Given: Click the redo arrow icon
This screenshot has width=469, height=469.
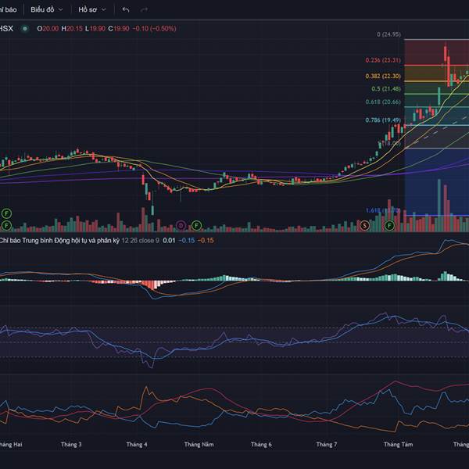Looking at the screenshot, I should [x=144, y=9].
